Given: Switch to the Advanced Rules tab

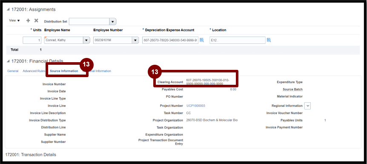Looking at the screenshot, I should 34,71.
